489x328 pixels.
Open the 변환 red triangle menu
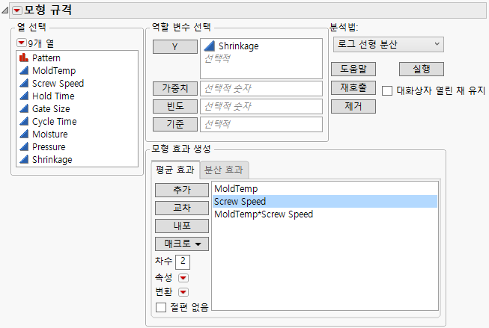click(x=183, y=292)
